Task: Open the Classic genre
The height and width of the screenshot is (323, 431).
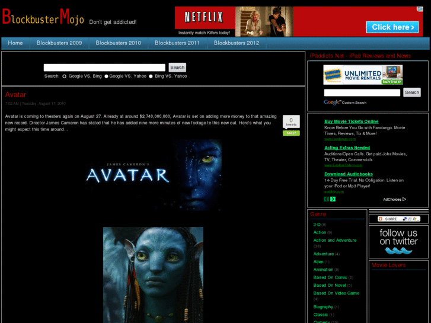Action: point(321,315)
